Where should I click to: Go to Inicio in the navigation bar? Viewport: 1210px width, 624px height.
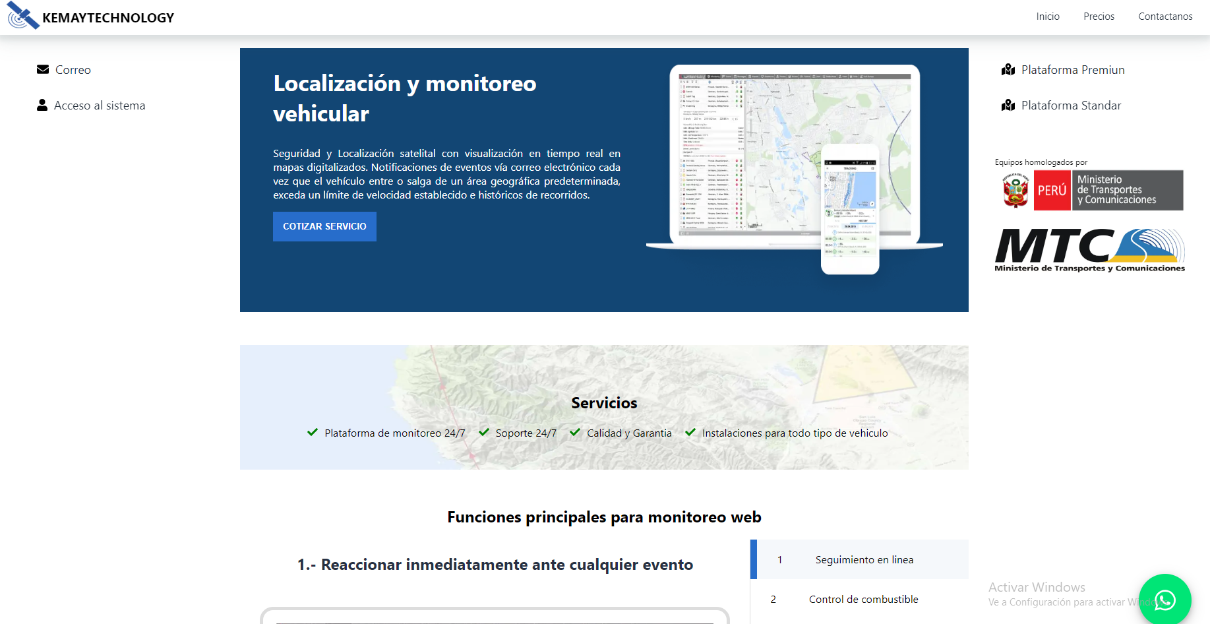click(1047, 16)
